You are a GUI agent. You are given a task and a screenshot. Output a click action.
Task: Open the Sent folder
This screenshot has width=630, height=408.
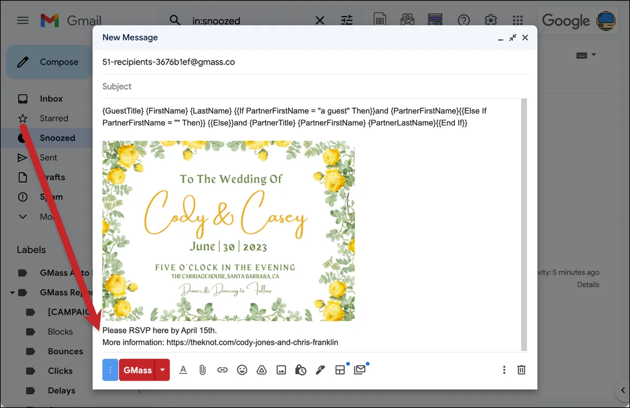tap(48, 158)
